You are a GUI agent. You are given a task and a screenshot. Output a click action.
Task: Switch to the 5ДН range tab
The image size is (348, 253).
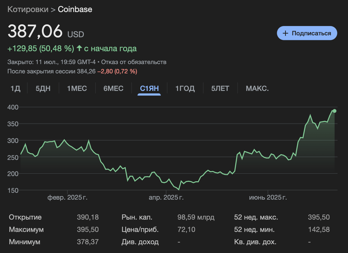click(43, 88)
